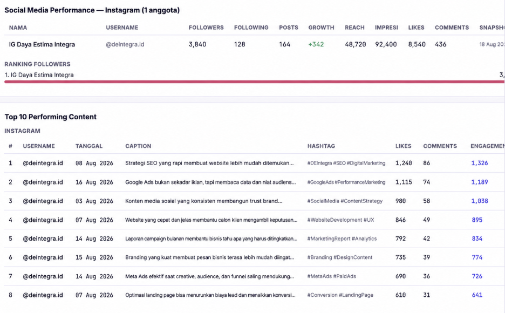505x313 pixels.
Task: Click the 15 Aug 2026 date cell
Action: pos(94,257)
